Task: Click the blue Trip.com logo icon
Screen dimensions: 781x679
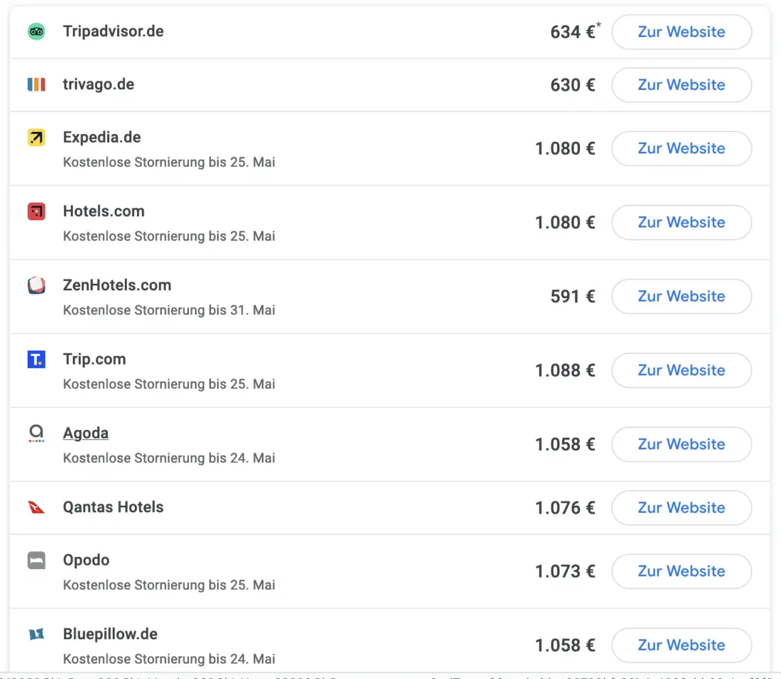Action: (x=36, y=360)
